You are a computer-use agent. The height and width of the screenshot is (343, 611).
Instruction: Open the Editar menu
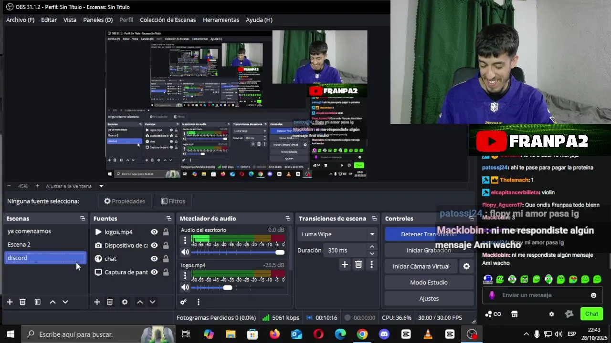coord(49,20)
